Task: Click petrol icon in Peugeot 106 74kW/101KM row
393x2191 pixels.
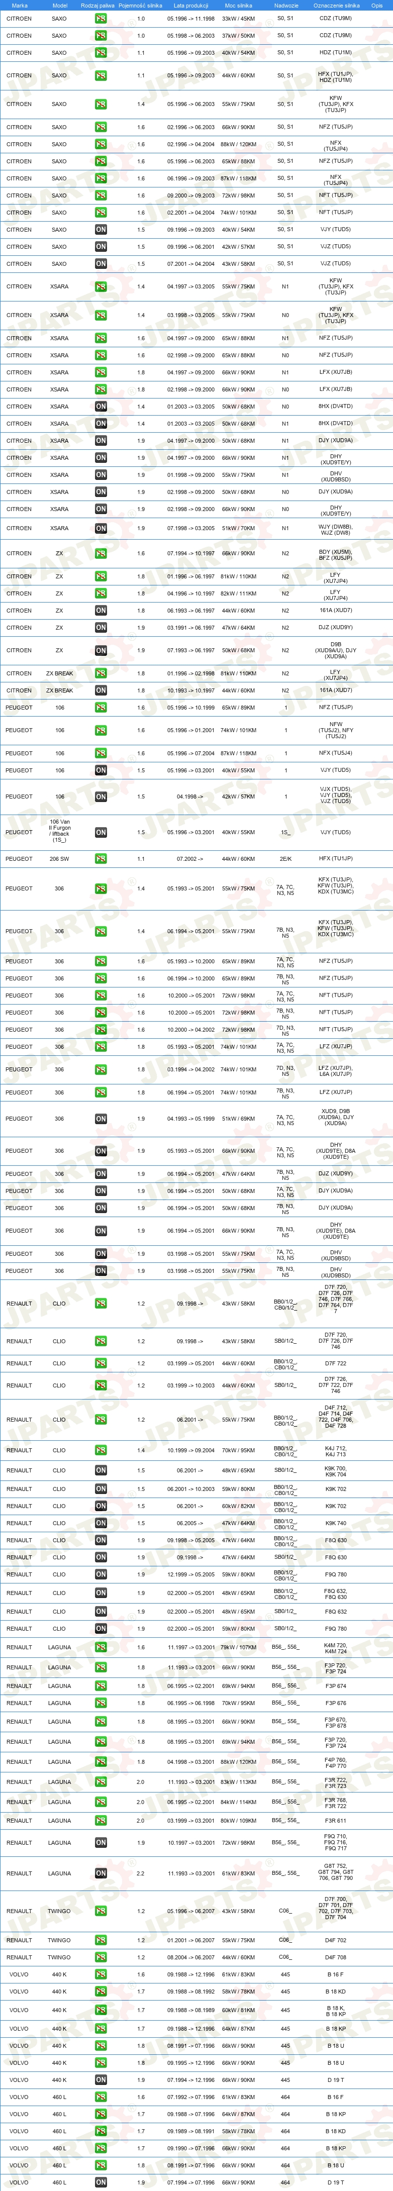Action: click(x=101, y=731)
